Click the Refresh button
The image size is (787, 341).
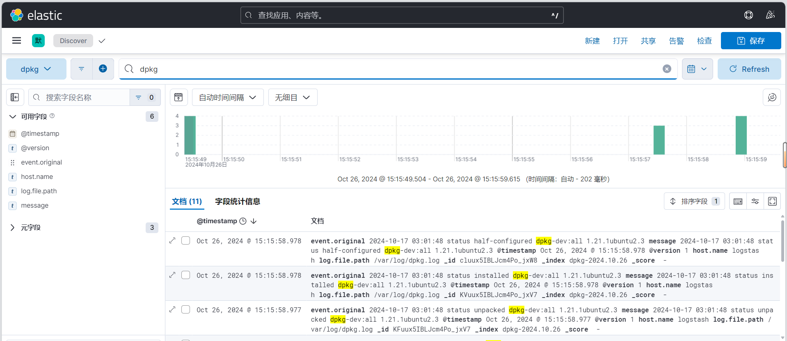749,69
